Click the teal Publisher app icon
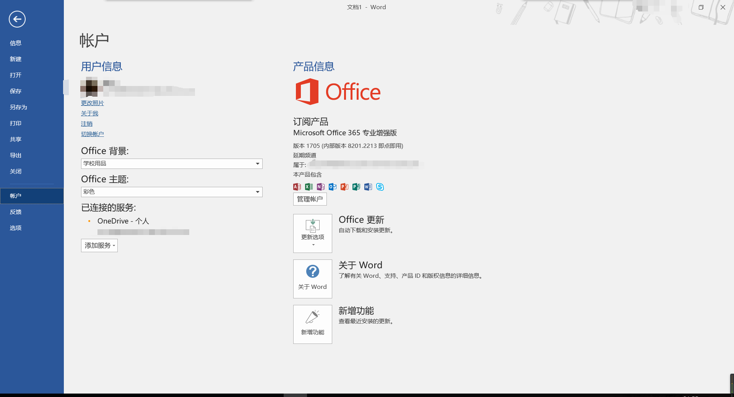This screenshot has width=734, height=397. [x=356, y=187]
